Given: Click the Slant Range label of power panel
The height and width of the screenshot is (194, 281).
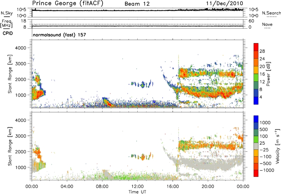Looking at the screenshot, I should point(10,74).
